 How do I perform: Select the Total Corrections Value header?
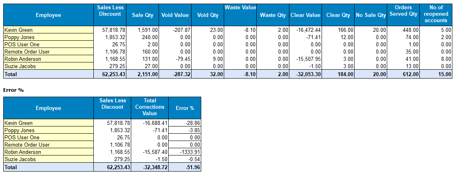point(150,107)
